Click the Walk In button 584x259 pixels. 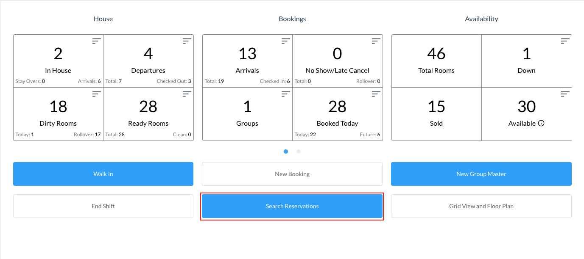click(x=103, y=174)
